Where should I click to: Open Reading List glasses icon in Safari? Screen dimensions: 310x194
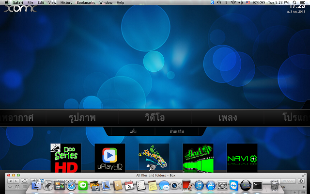coord(10,187)
